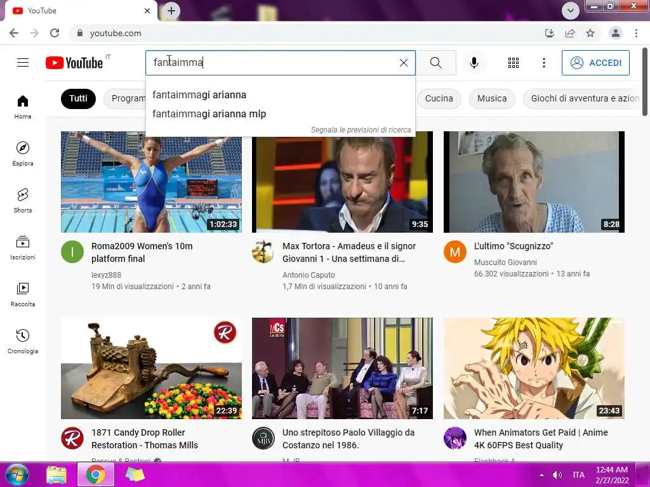The width and height of the screenshot is (650, 487).
Task: Open Raccolta in the sidebar
Action: [x=23, y=294]
